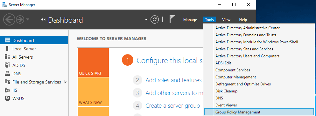Click the breadcrumb chevrons before Dashboard
316x116 pixels.
[x=43, y=20]
